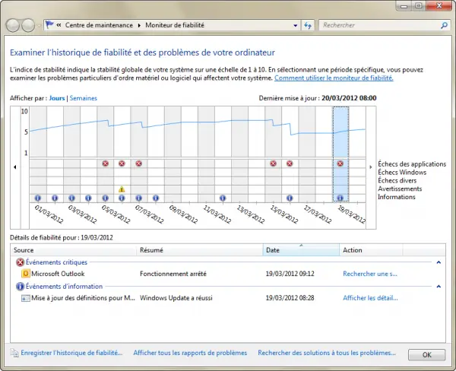Click information icon for 03/03/2012
456x371 pixels.
71,198
